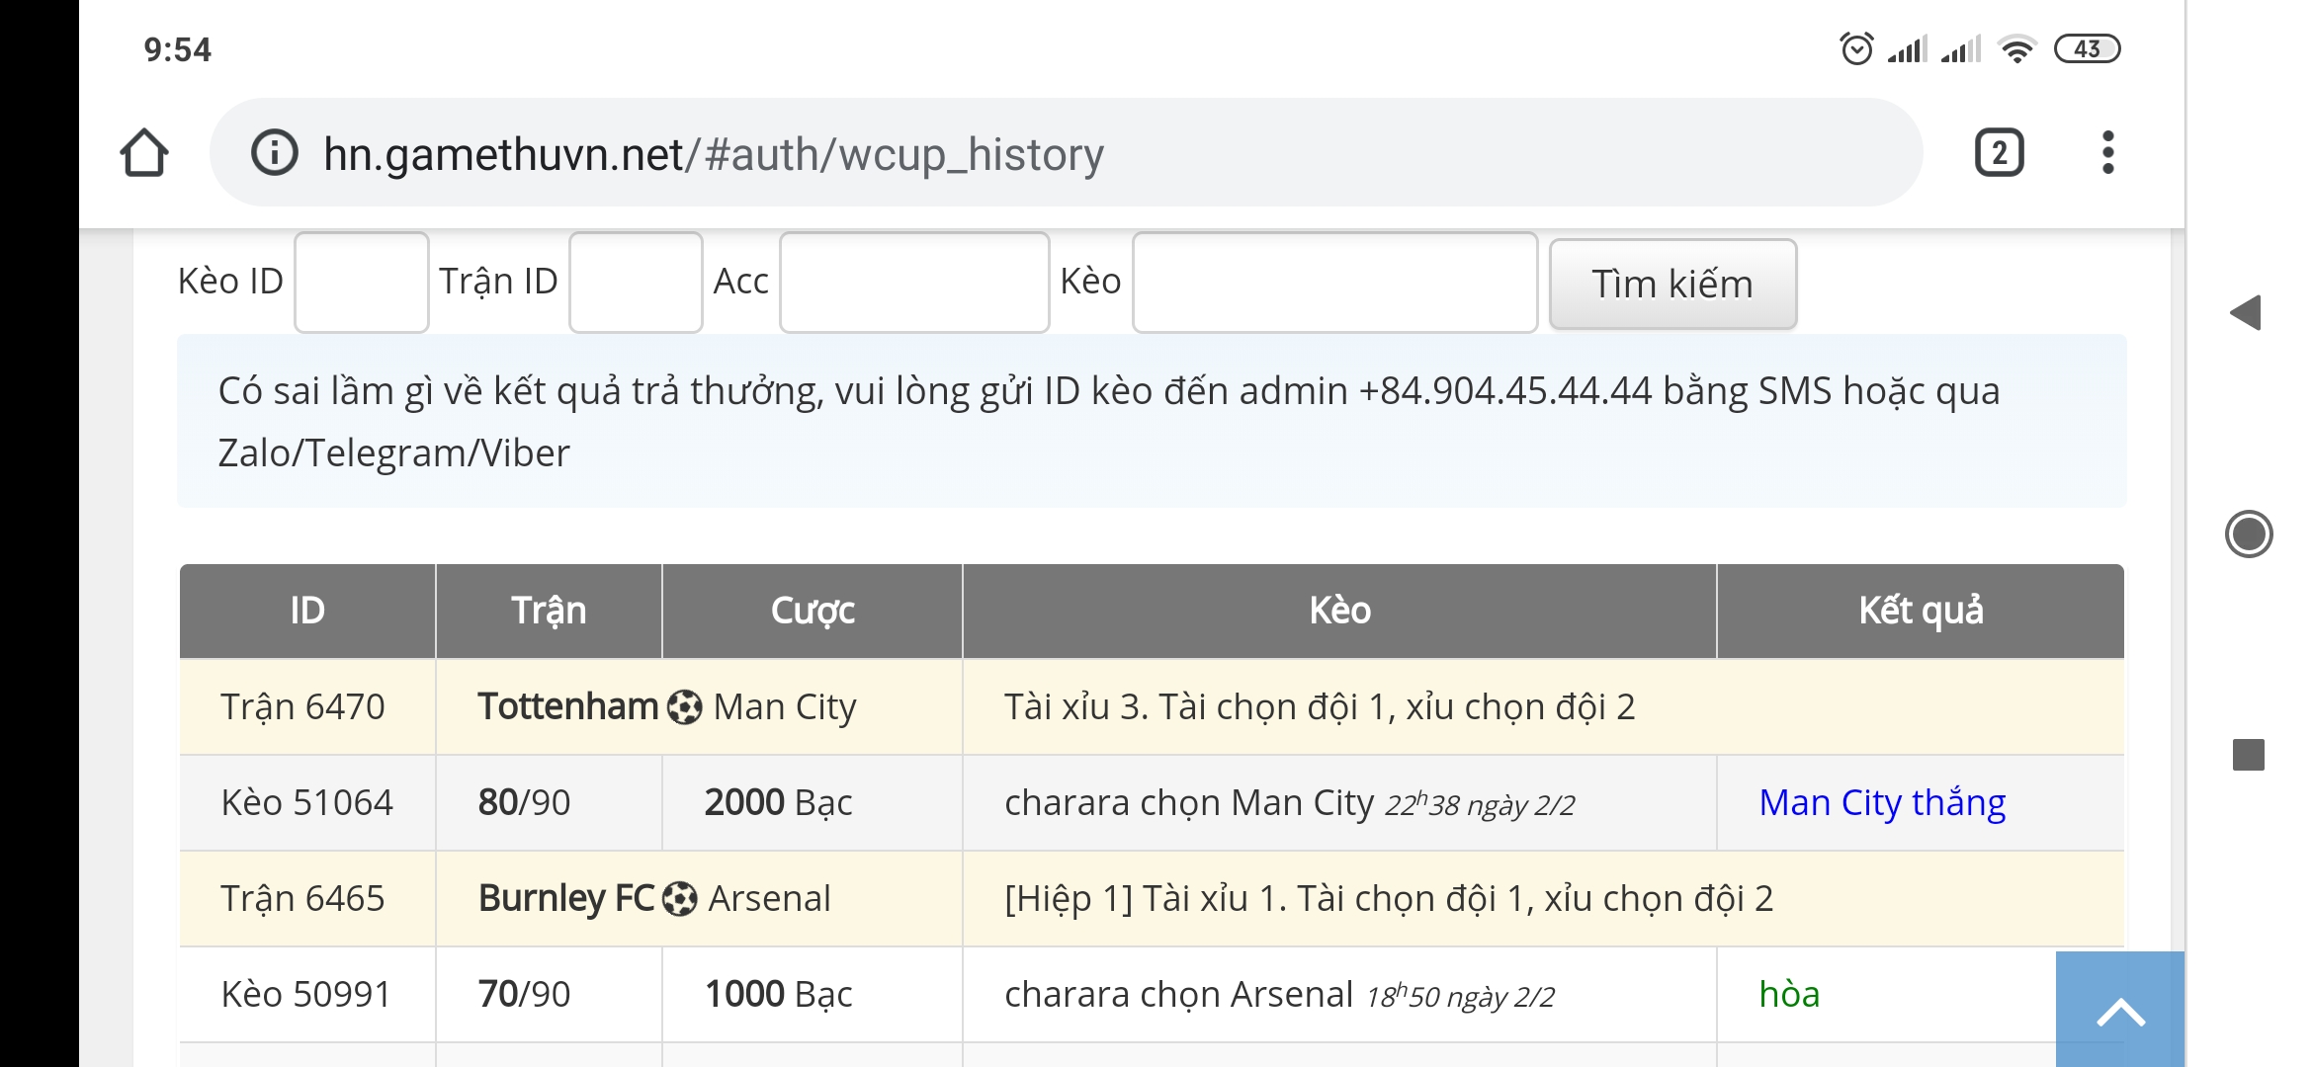
Task: Tap the "Man City thắng" result
Action: pos(1882,803)
